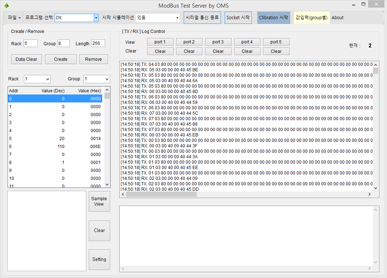This screenshot has width=387, height=278.
Task: View log for port 4
Action: click(x=247, y=42)
